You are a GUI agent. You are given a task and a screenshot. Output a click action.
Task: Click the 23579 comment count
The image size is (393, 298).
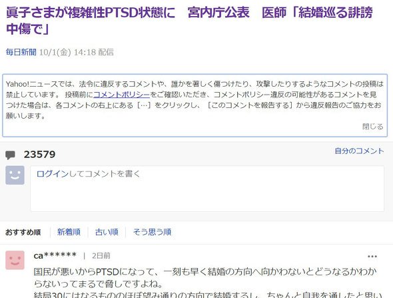(39, 155)
